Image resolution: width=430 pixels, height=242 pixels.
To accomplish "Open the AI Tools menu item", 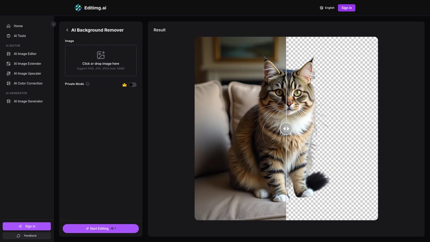I will (27, 36).
